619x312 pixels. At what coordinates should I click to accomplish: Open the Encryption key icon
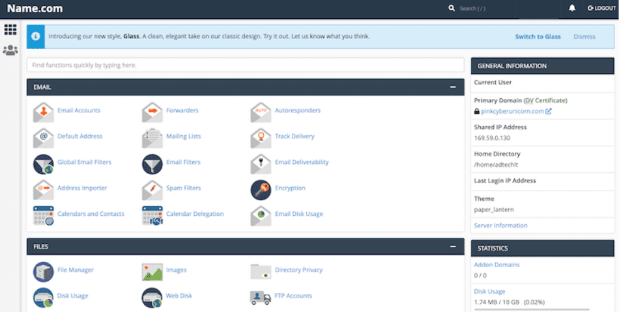(261, 189)
